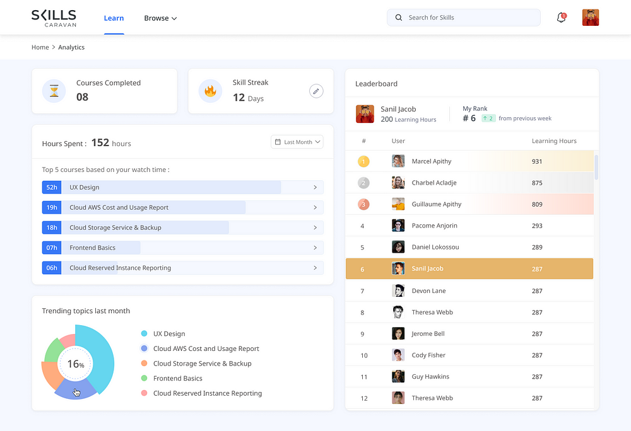Screen dimensions: 631x431
Task: Click the User column header
Action: pos(398,141)
